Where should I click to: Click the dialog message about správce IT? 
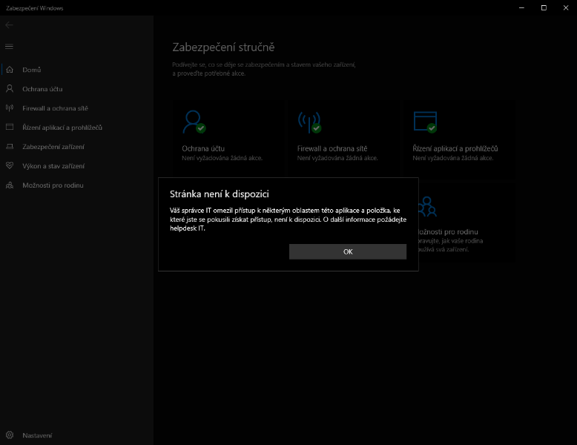point(288,220)
